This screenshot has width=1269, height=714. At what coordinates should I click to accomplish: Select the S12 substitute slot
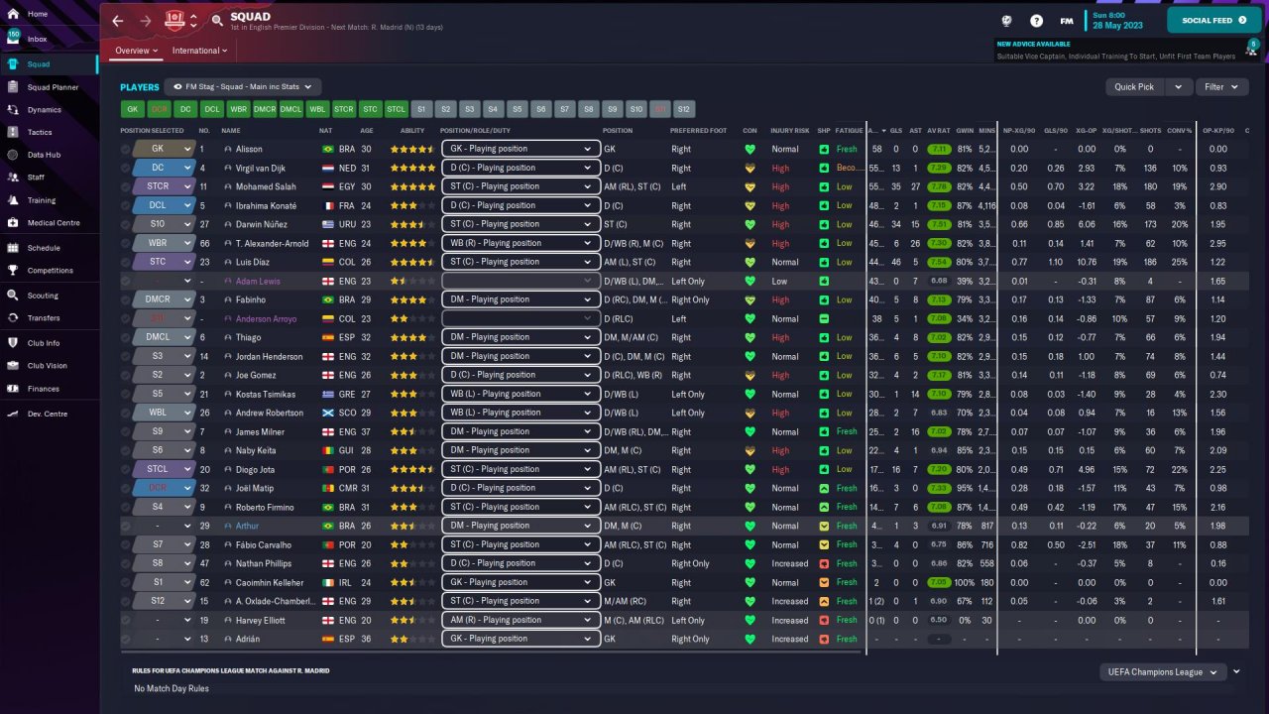click(684, 109)
